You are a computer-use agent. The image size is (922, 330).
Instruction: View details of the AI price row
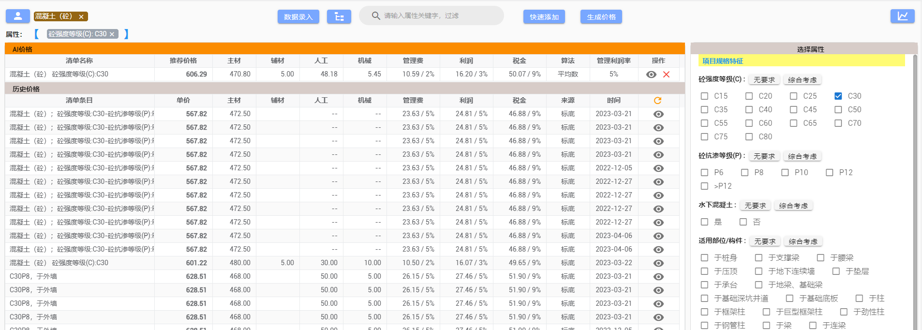(652, 75)
